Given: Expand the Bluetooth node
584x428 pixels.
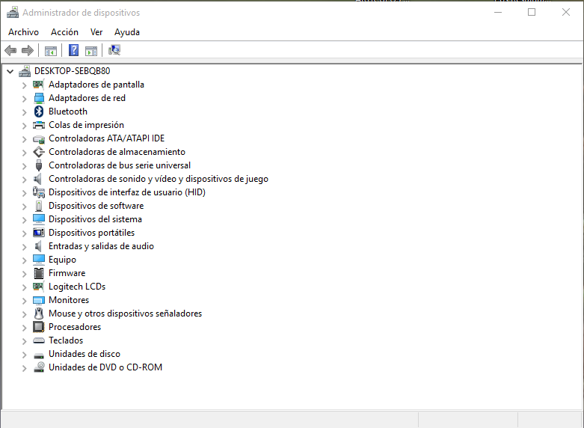Looking at the screenshot, I should tap(24, 112).
